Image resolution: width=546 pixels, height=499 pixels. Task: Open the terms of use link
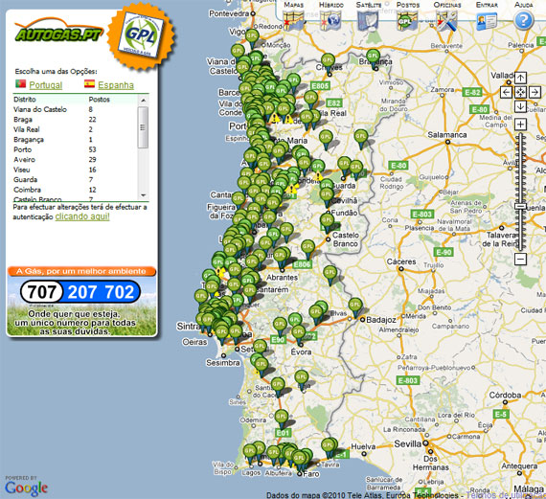(x=506, y=495)
